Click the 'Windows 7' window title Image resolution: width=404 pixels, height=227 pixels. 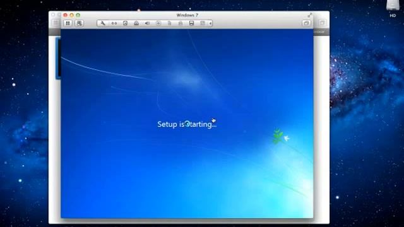click(187, 15)
